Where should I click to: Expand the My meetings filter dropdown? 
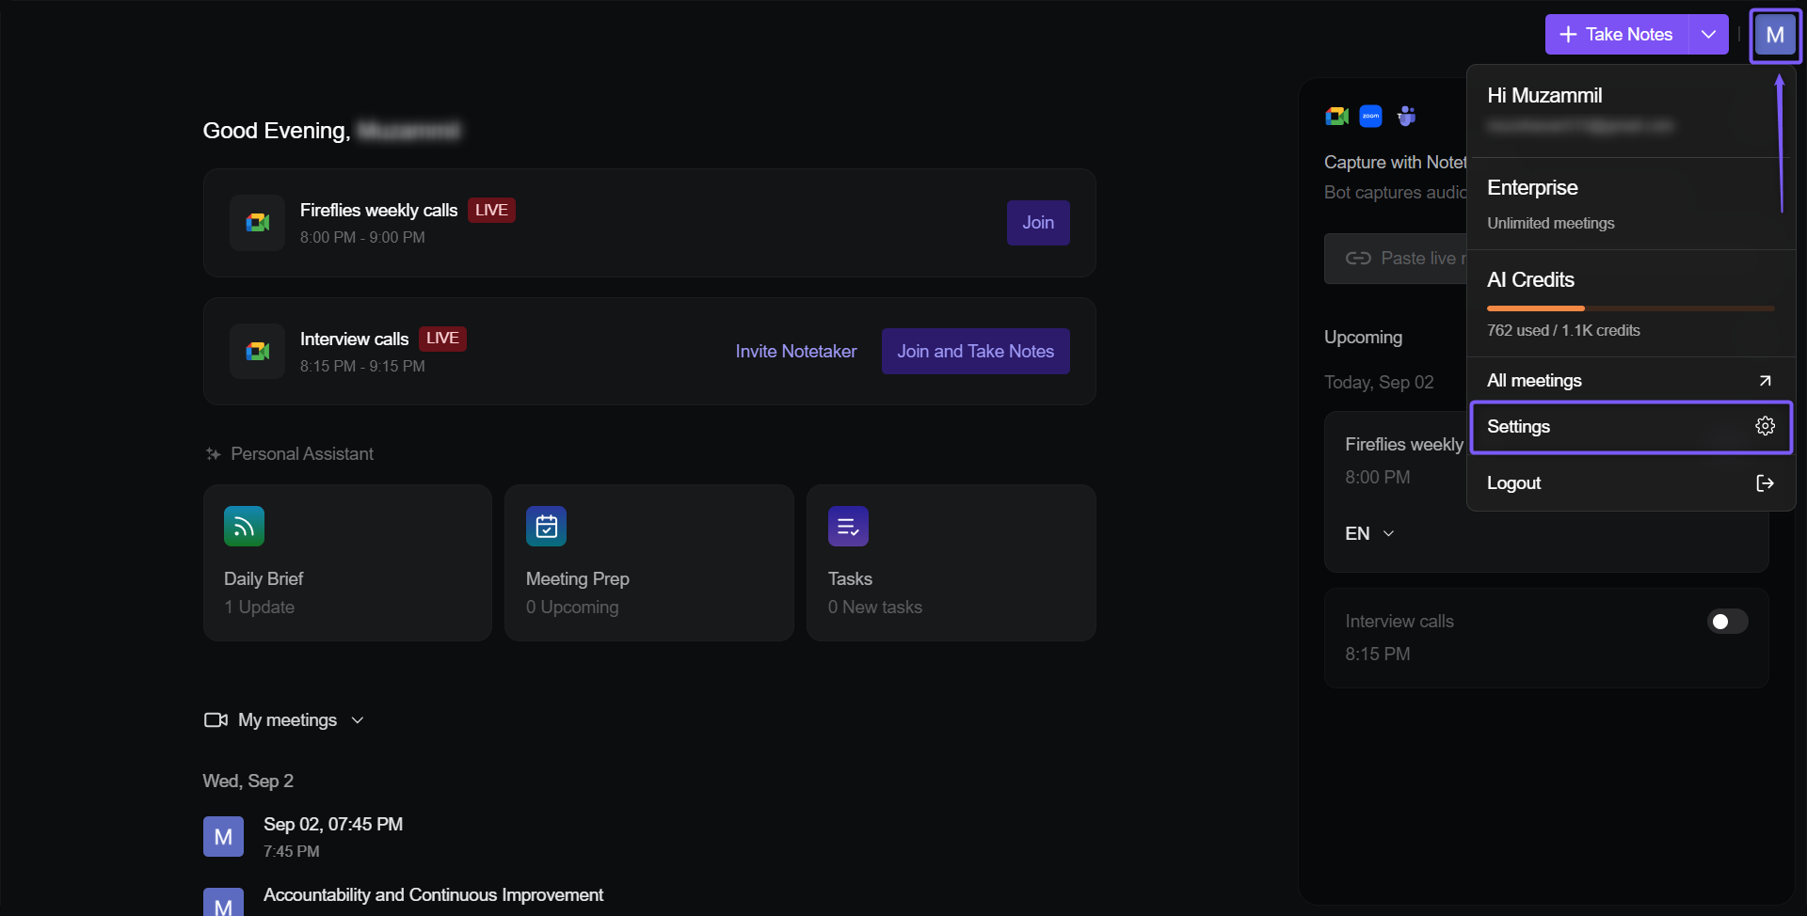point(358,720)
